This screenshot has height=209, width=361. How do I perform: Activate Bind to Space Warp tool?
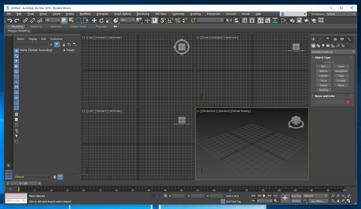click(40, 20)
